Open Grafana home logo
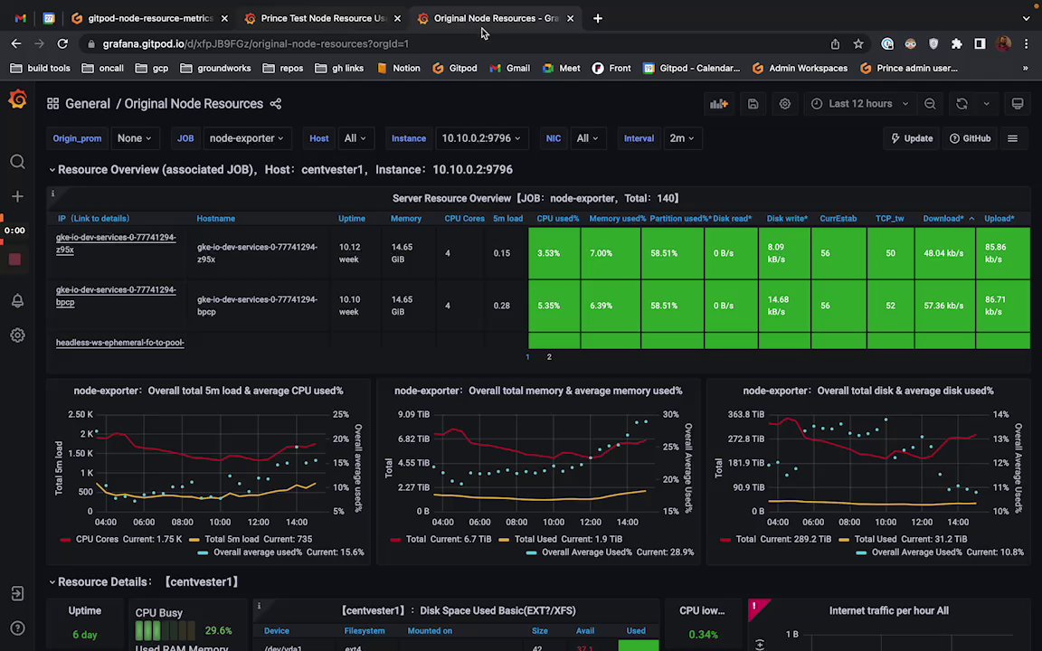The image size is (1042, 651). coord(18,100)
